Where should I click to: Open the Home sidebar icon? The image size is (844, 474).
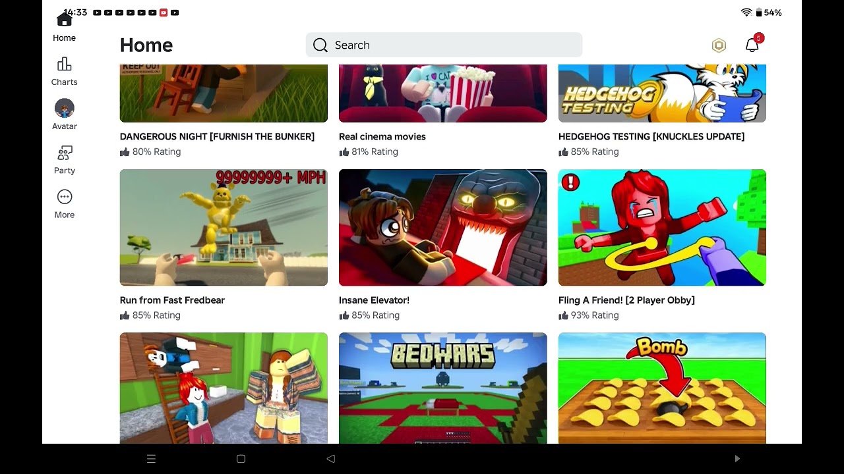(x=65, y=20)
